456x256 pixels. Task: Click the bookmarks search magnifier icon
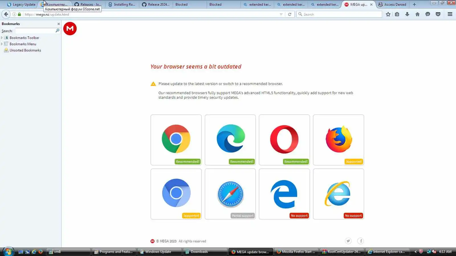click(x=57, y=31)
